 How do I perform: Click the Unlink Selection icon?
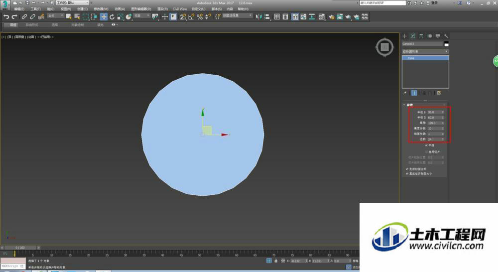(32, 17)
